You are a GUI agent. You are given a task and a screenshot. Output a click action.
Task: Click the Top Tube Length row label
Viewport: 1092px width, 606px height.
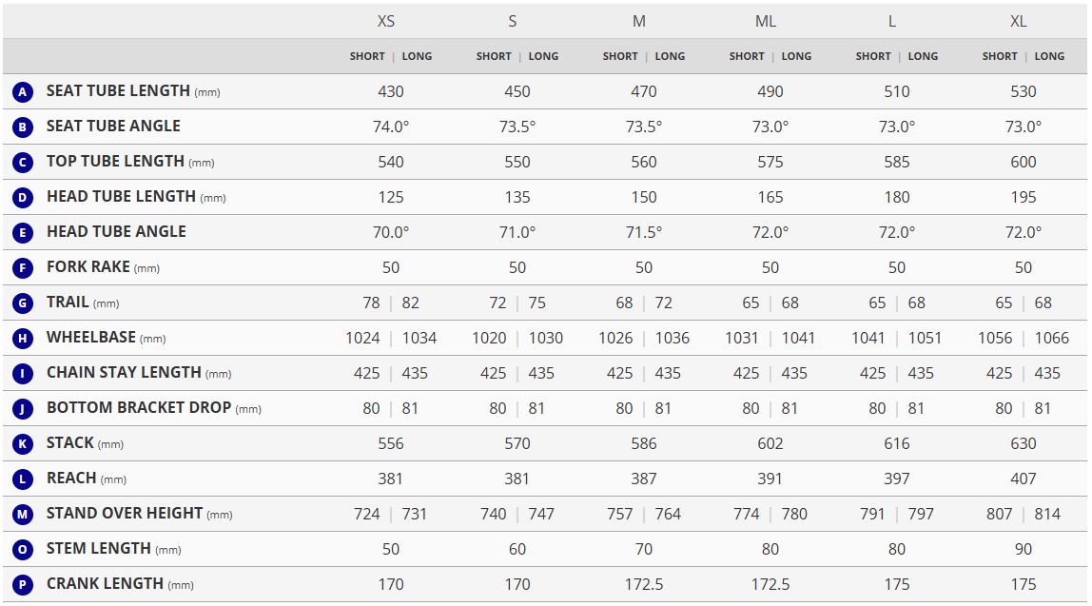[x=115, y=162]
